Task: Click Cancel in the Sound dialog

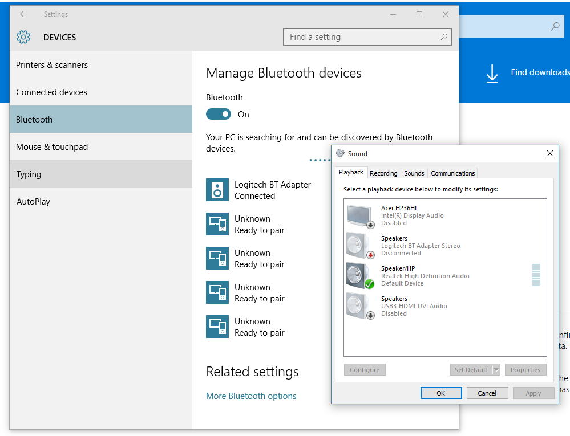Action: [487, 393]
